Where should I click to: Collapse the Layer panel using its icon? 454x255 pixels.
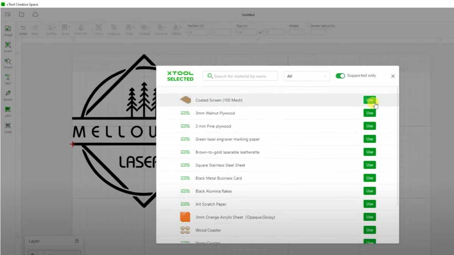click(x=77, y=241)
